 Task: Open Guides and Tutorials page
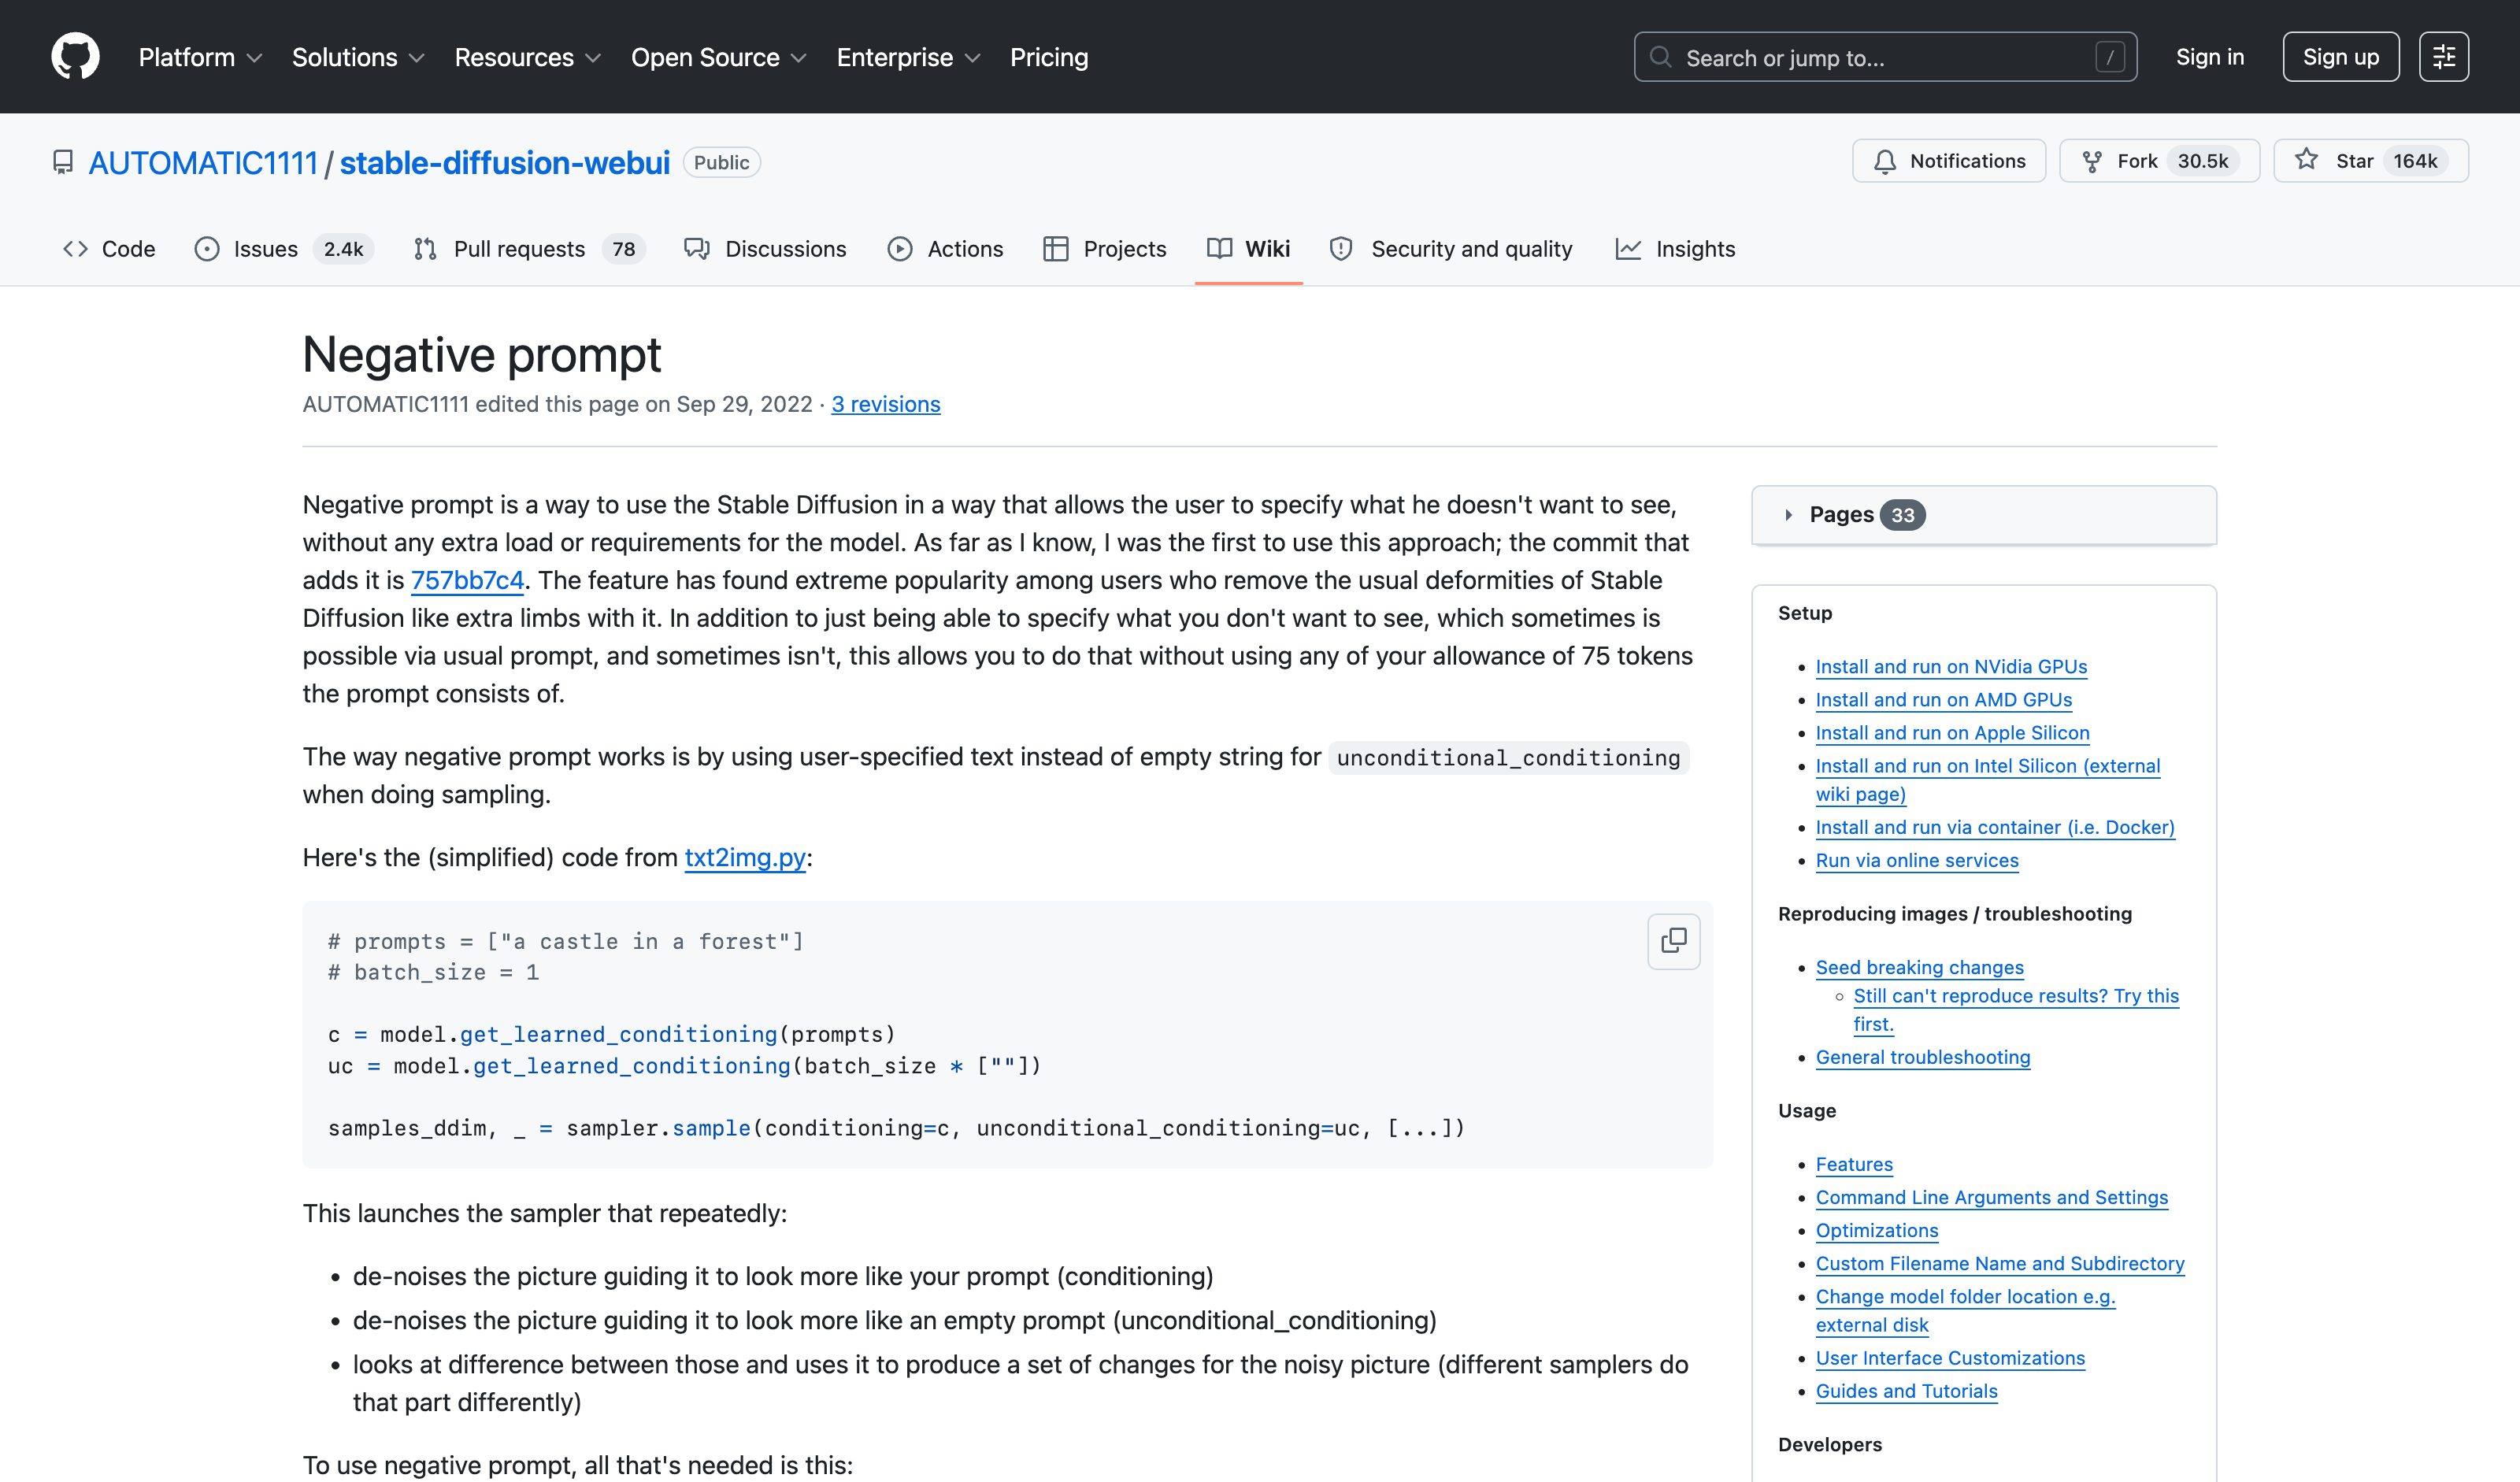1906,1391
